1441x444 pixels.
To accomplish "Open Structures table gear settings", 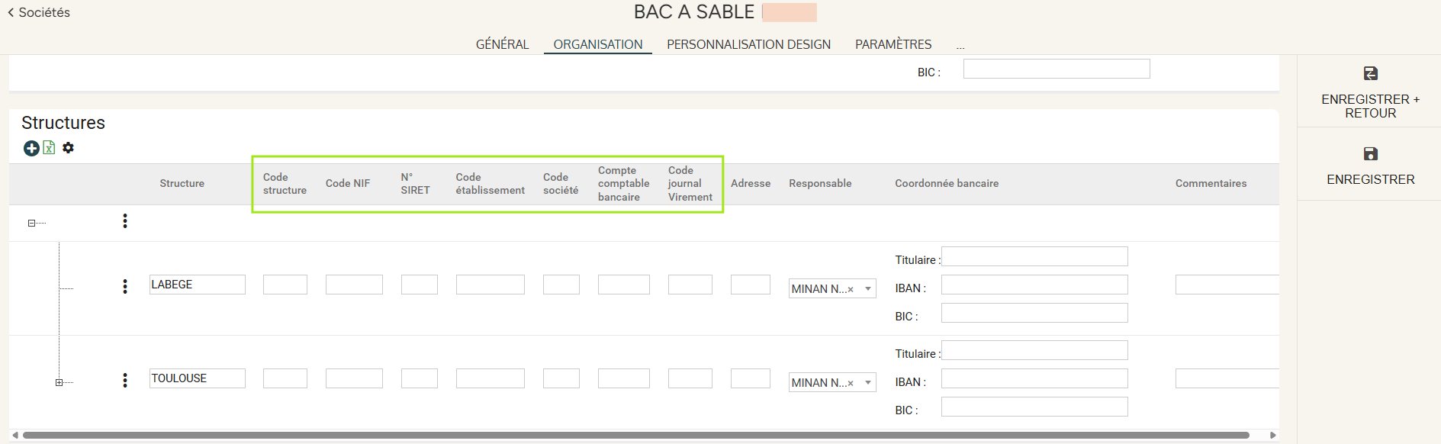I will pos(69,148).
